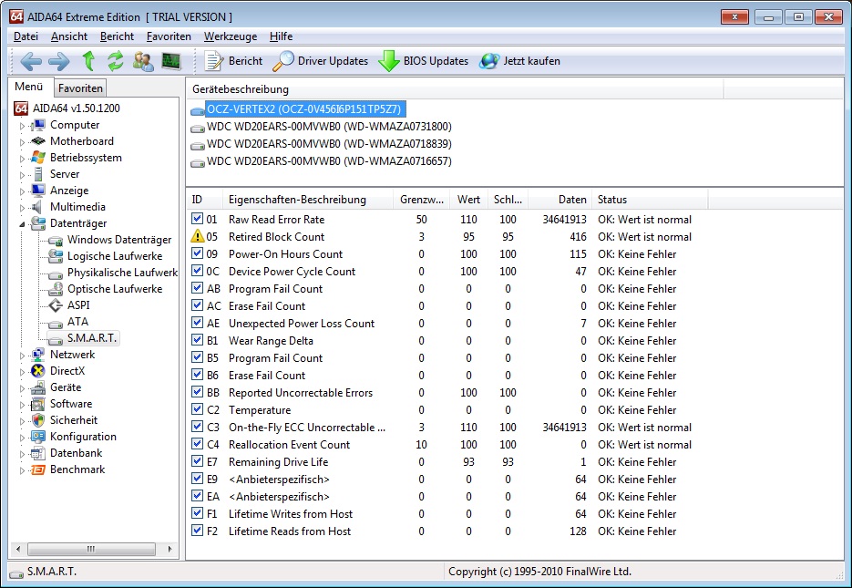Click the Driver Updates magnifier icon
The width and height of the screenshot is (852, 588).
282,61
